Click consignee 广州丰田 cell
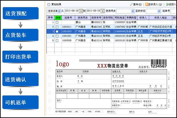Image resolution: width=177 pixels, height=118 pixels. tap(143, 40)
